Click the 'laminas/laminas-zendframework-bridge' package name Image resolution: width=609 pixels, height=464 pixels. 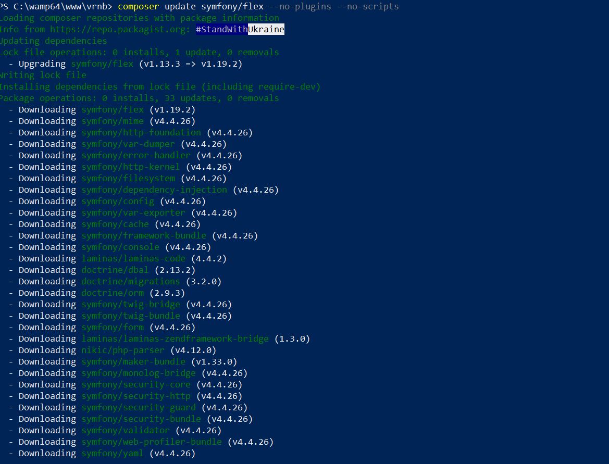coord(175,338)
